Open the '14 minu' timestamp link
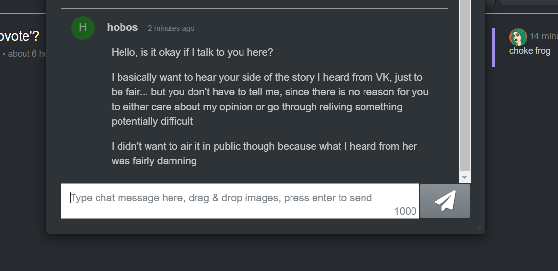The image size is (558, 271). [543, 36]
